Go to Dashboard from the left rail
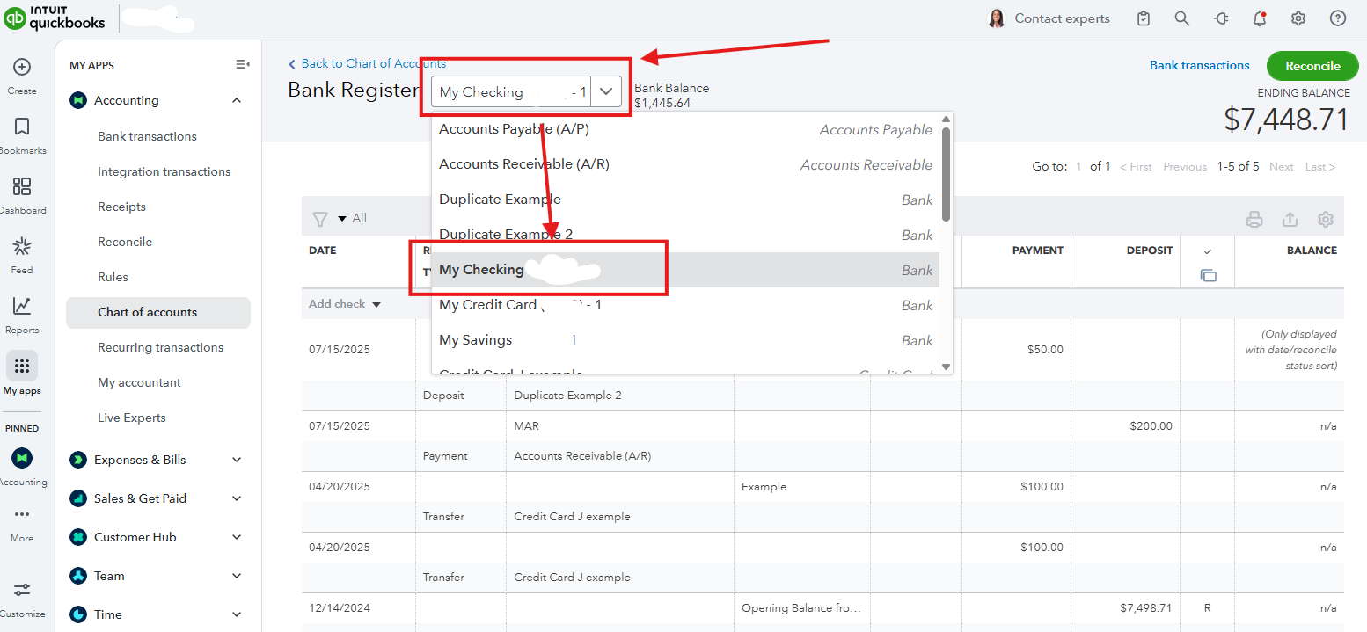Image resolution: width=1367 pixels, height=632 pixels. coord(22,186)
